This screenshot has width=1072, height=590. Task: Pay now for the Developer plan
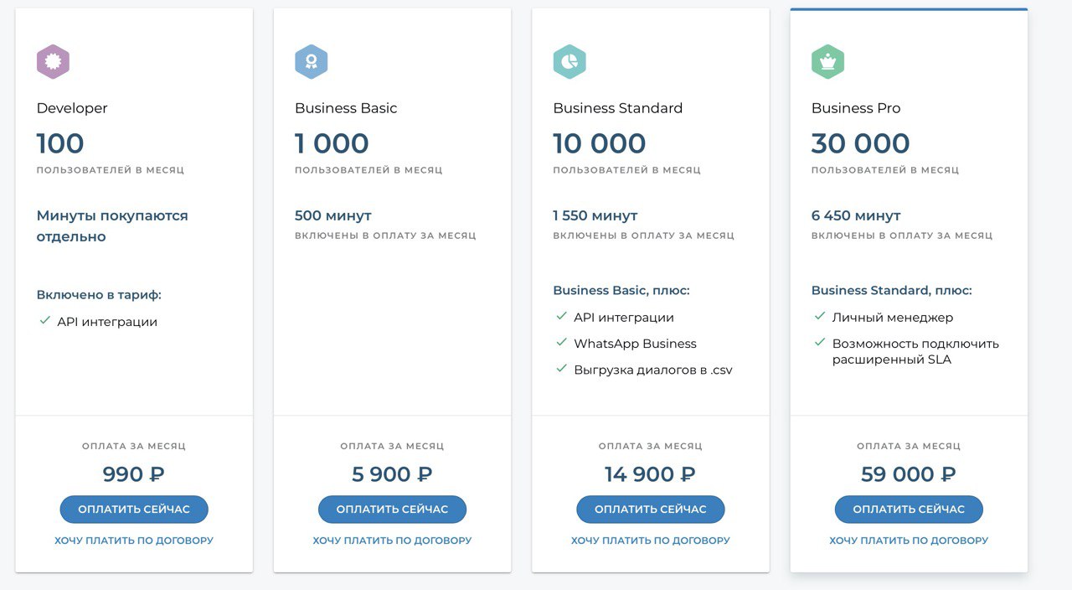(x=134, y=509)
